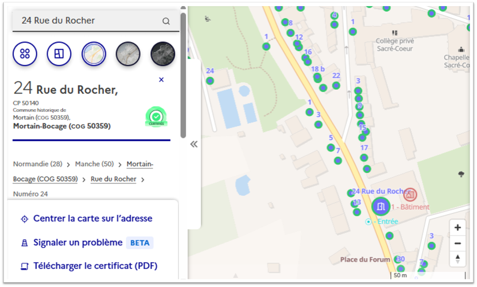Open the Rue du Rocher breadcrumb link
The image size is (477, 287).
[113, 179]
